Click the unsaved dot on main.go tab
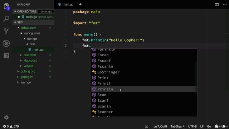The width and height of the screenshot is (229, 129). pos(80,4)
